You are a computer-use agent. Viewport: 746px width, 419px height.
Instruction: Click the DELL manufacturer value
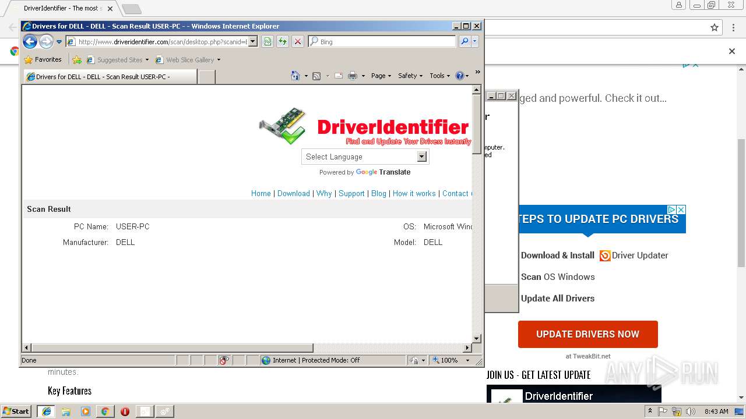pos(125,242)
